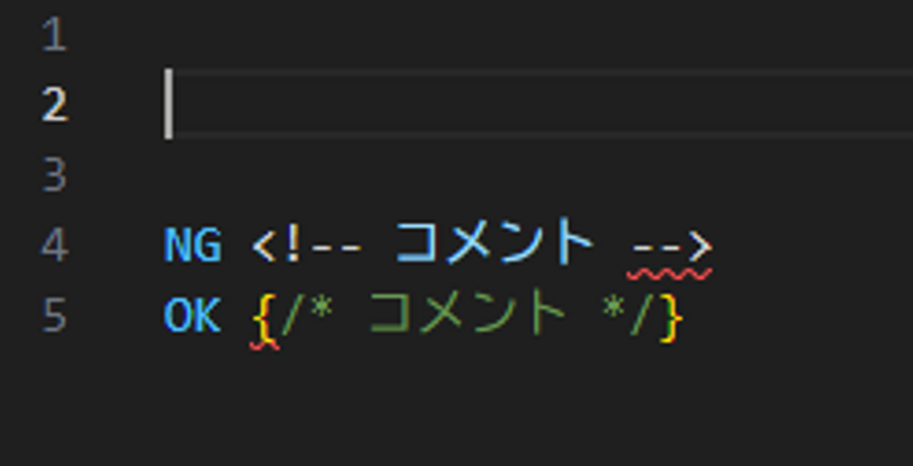Click the empty third line of the editor

pos(538,174)
